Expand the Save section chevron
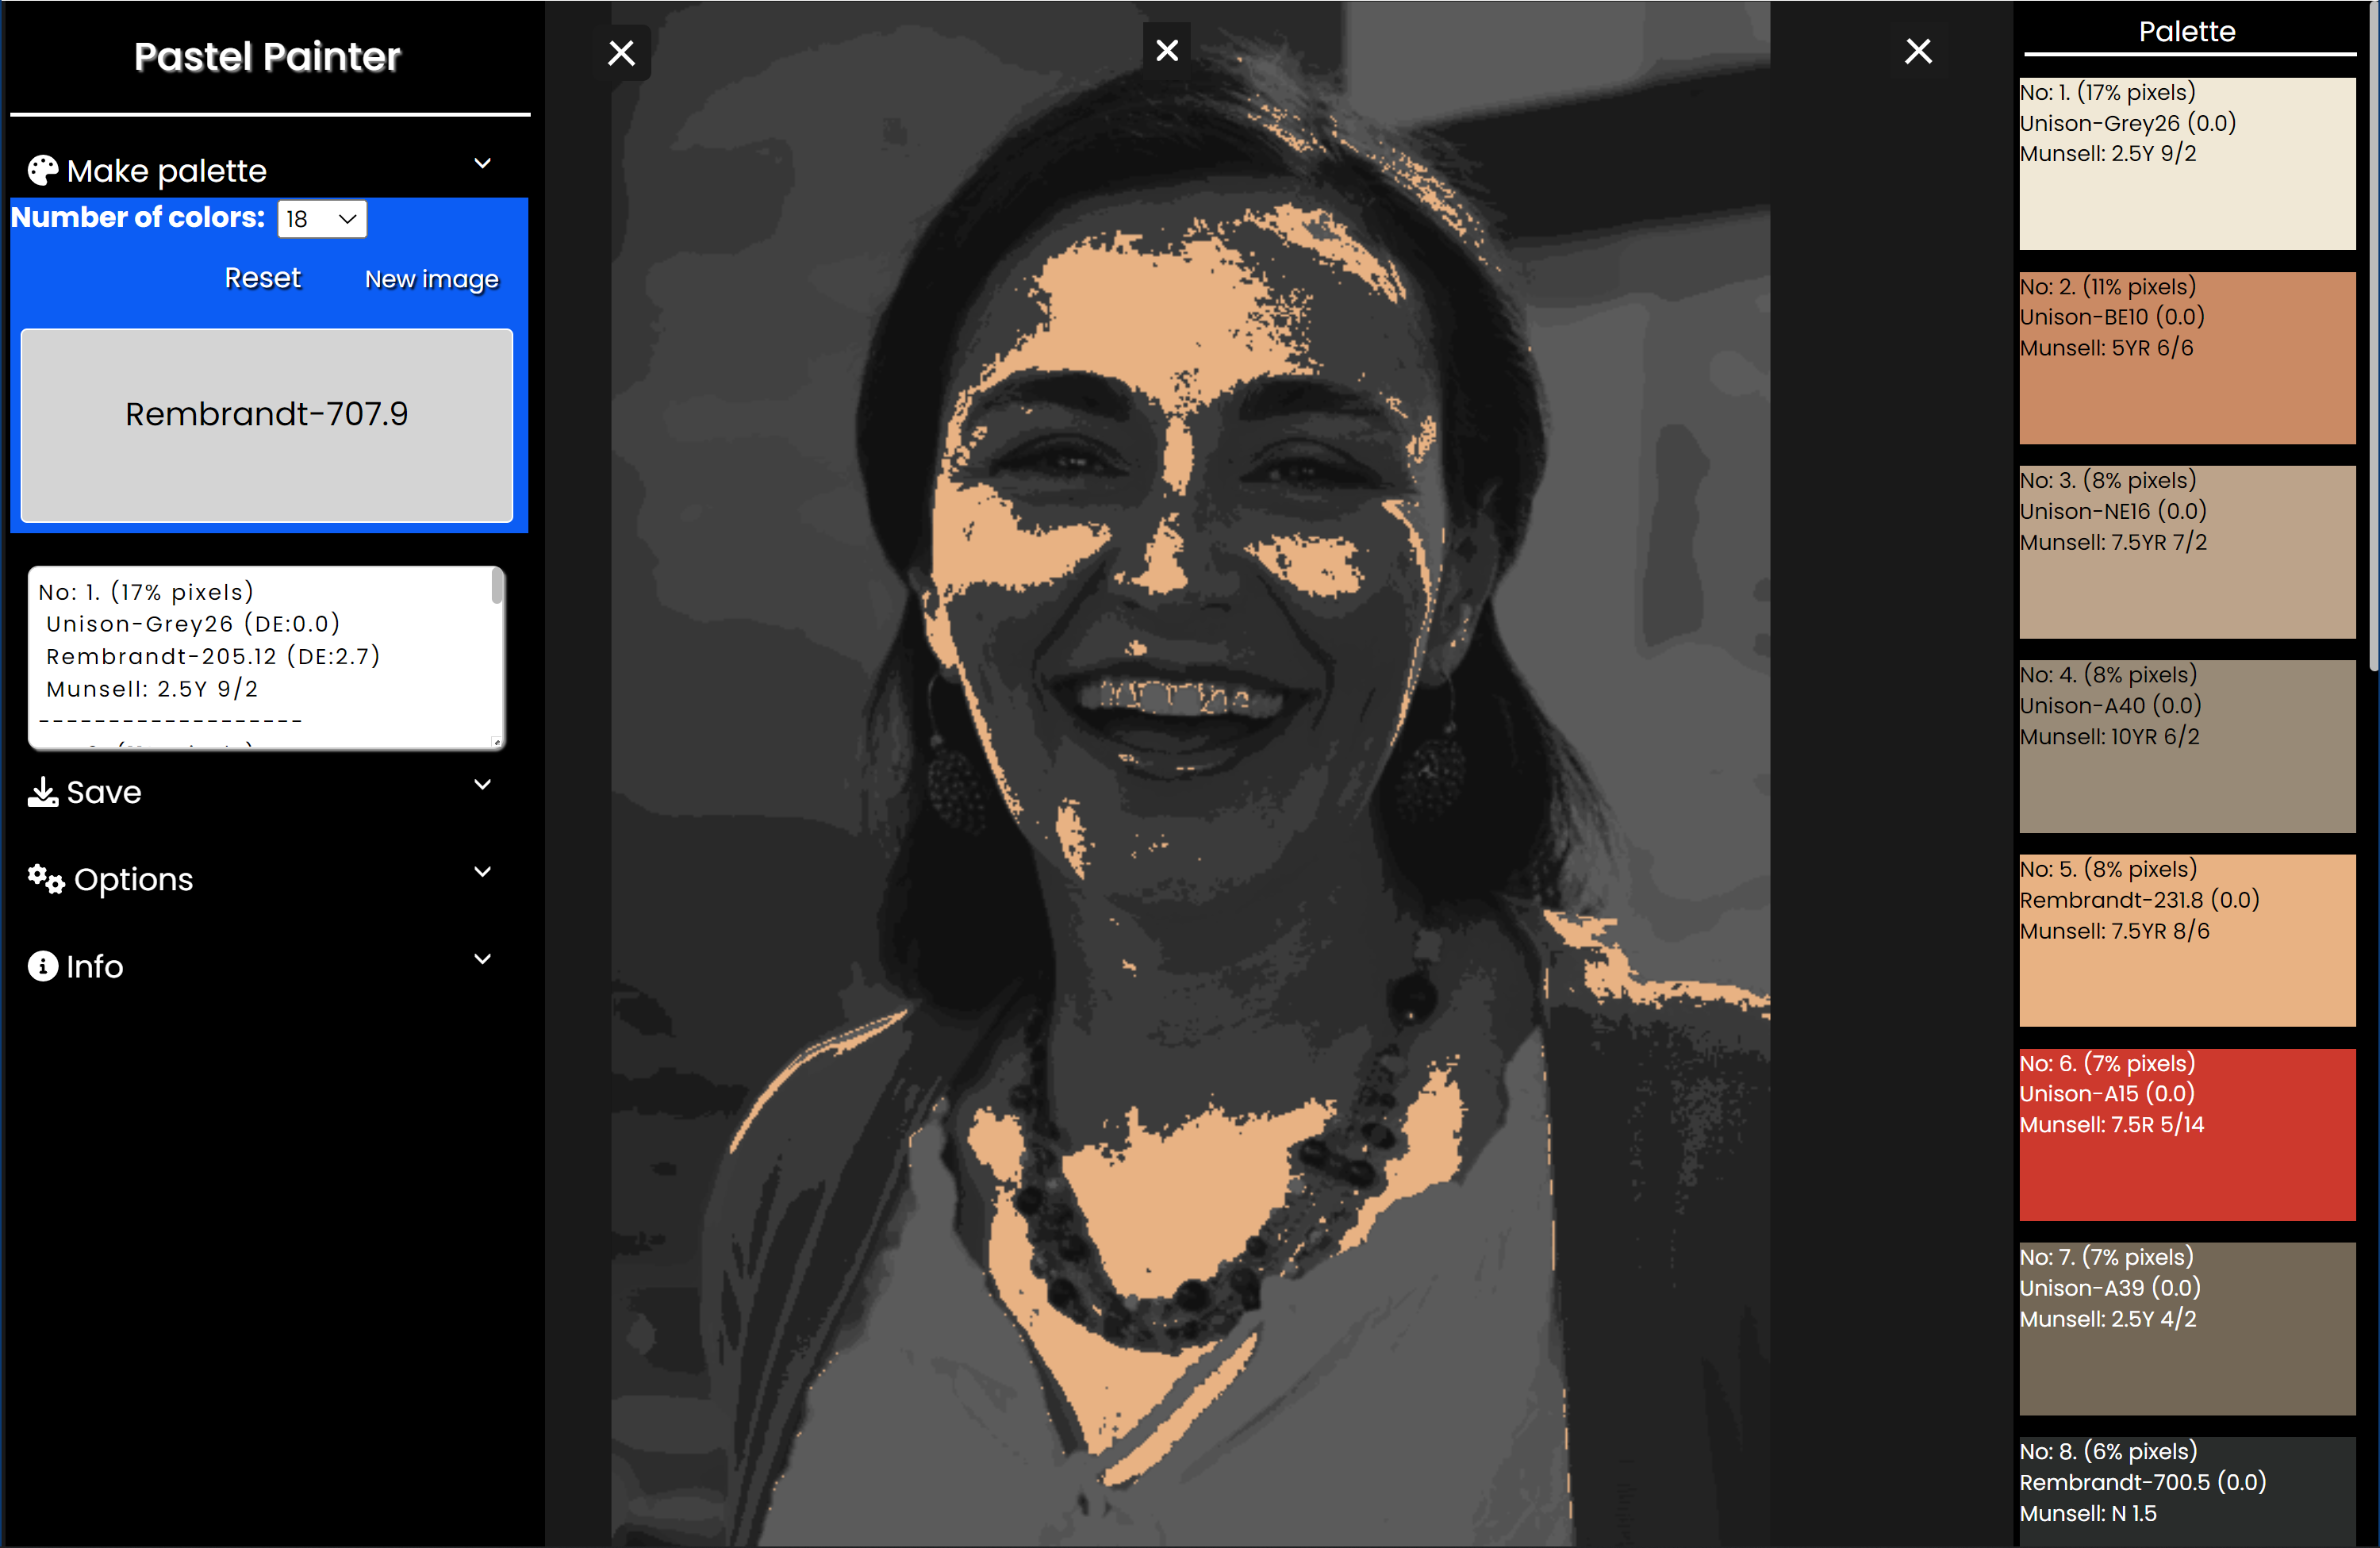2380x1548 pixels. point(482,785)
